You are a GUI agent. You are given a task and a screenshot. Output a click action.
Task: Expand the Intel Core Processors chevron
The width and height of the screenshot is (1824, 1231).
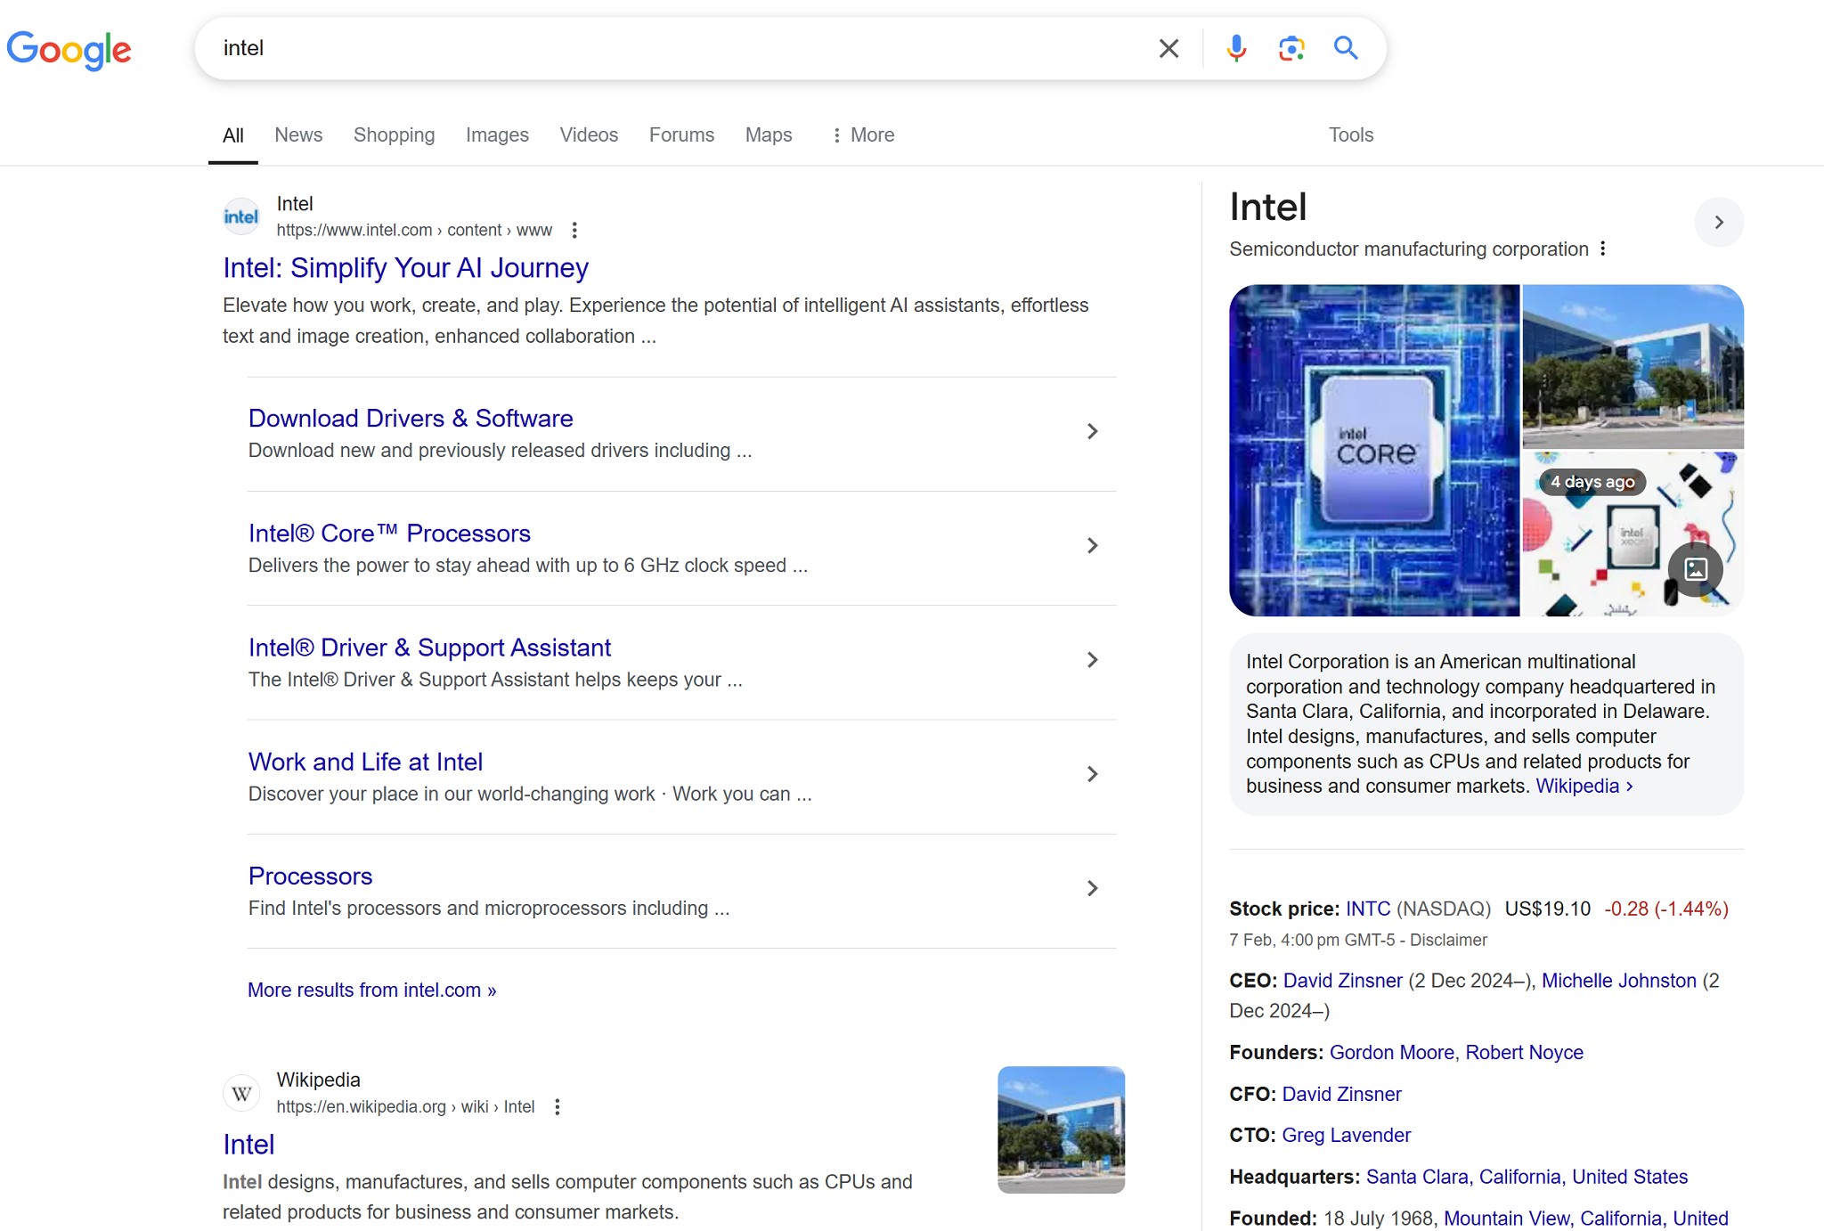pos(1093,545)
